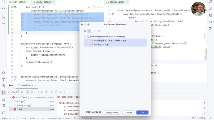Image resolution: width=214 pixels, height=120 pixels.
Task: Switch to left Json2Tests.kt editor tab
Action: 43,2
